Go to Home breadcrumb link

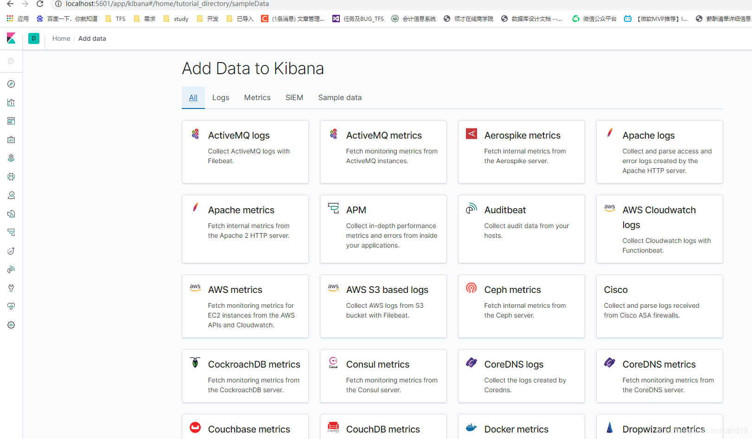coord(61,38)
